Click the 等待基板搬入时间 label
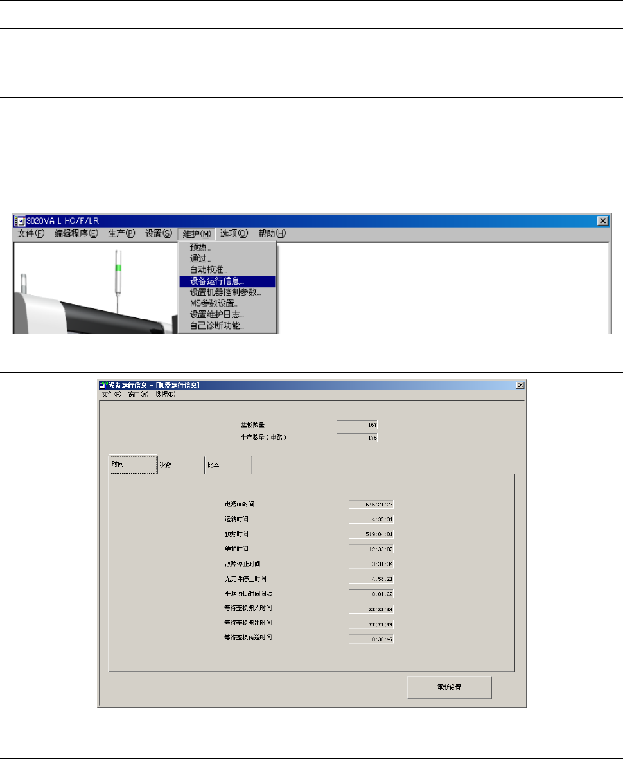This screenshot has width=623, height=759. 248,608
